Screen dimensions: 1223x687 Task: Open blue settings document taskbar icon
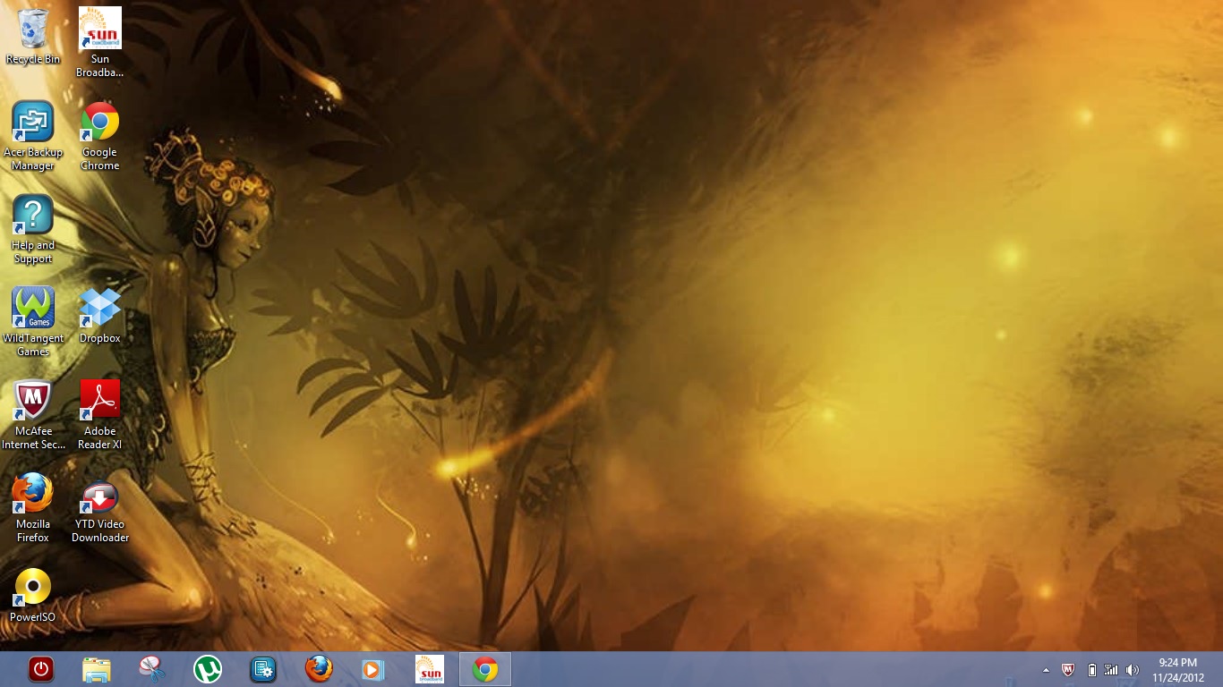tap(263, 669)
